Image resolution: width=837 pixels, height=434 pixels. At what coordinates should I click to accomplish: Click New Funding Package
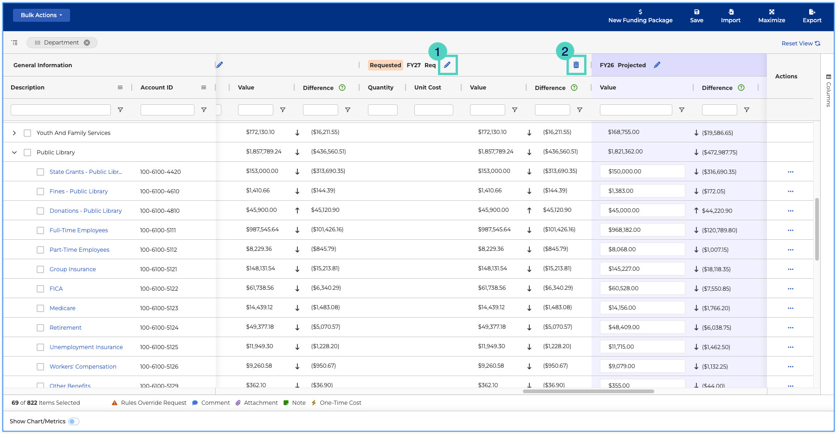[x=640, y=16]
